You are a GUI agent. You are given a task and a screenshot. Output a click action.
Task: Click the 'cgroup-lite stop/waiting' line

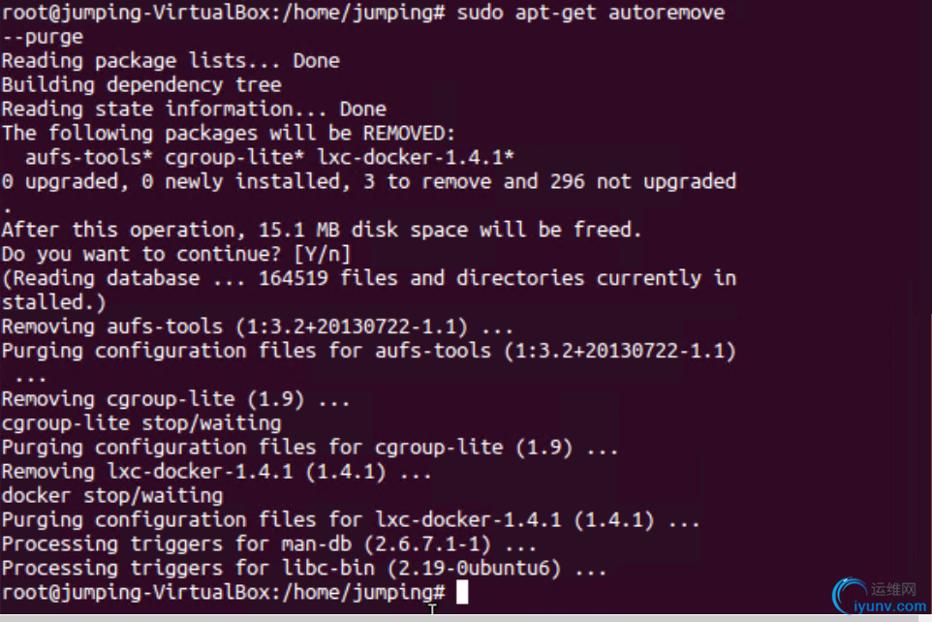(x=141, y=424)
